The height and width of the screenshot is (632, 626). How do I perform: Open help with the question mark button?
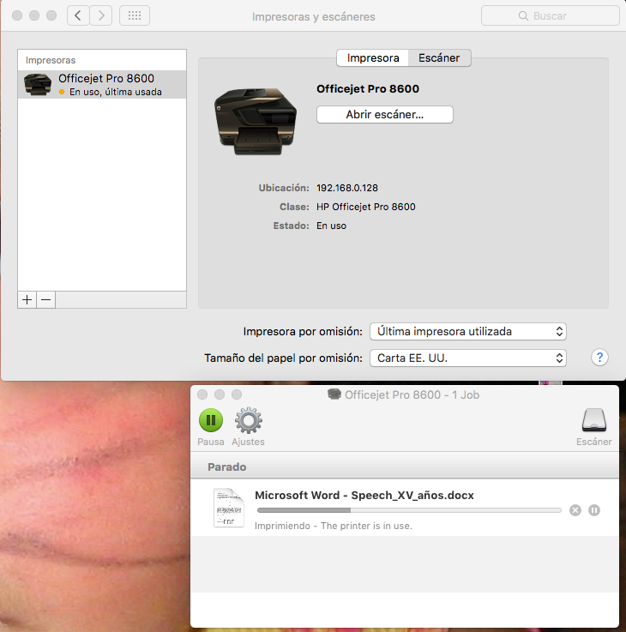pyautogui.click(x=599, y=357)
